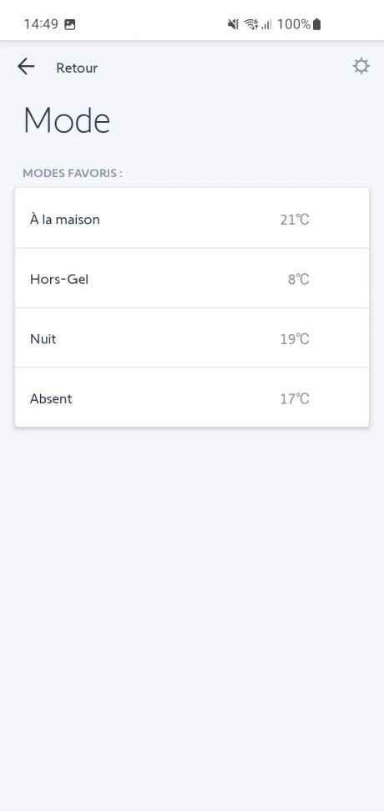The image size is (384, 811).
Task: Choose the Nuit mode row
Action: coord(192,339)
